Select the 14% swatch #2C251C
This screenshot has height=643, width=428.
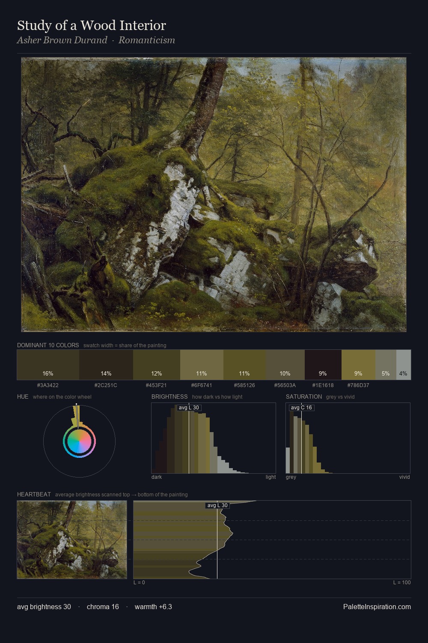pyautogui.click(x=106, y=365)
